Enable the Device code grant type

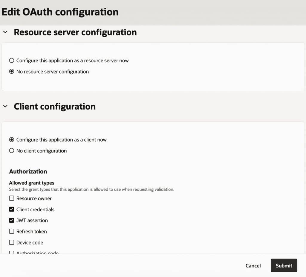12,242
